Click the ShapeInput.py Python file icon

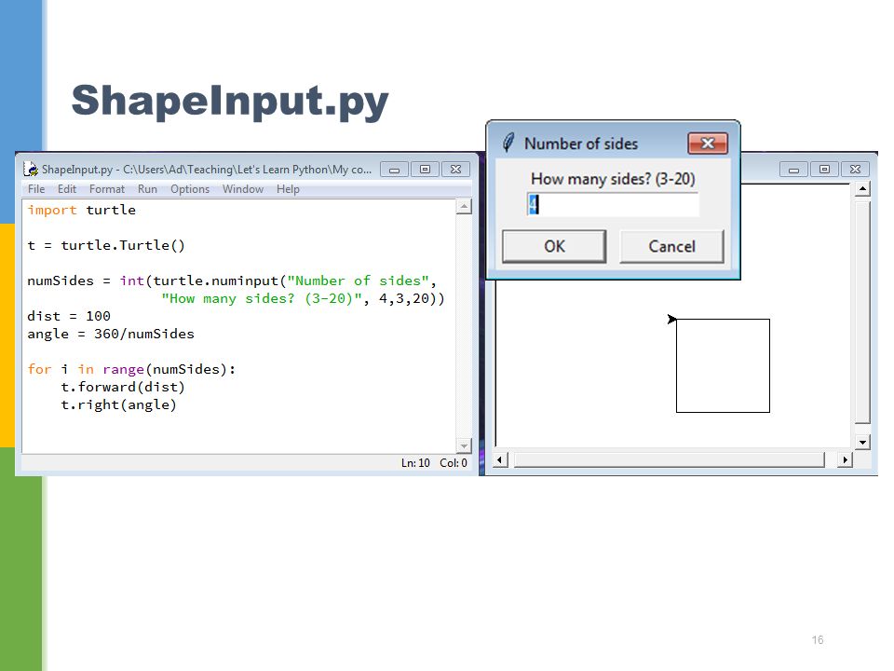(31, 169)
